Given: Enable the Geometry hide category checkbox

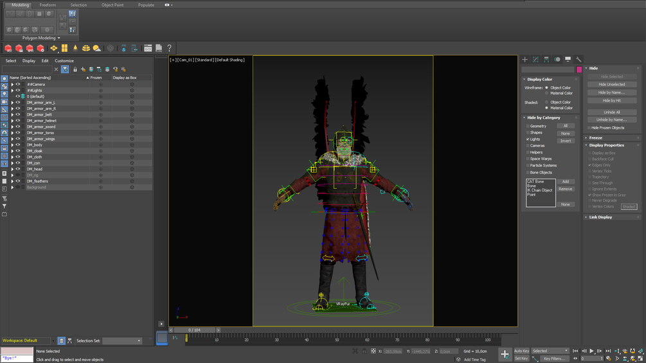Looking at the screenshot, I should click(x=528, y=126).
